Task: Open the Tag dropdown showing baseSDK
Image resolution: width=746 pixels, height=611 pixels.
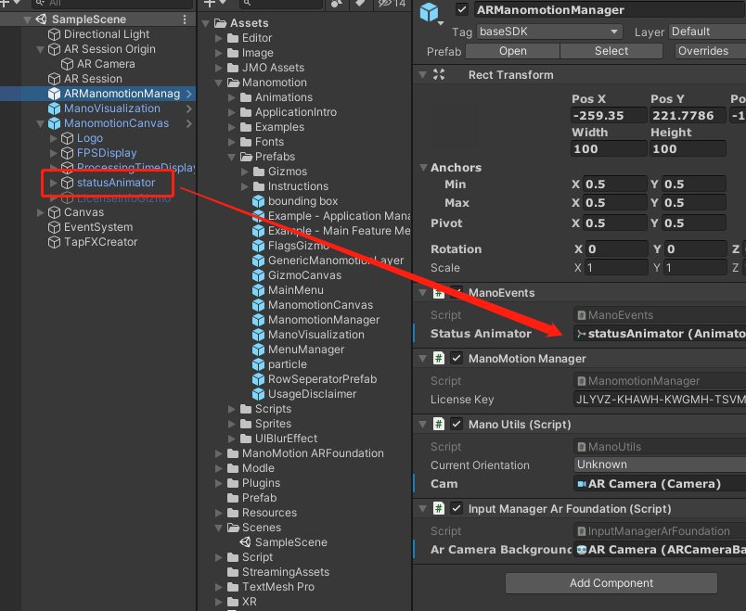Action: (547, 31)
